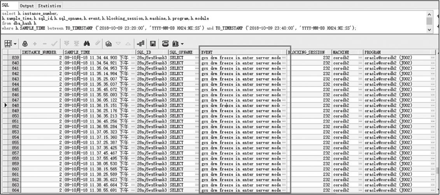Click the results grid vertical scrollbar
This screenshot has height=195, width=440.
437,117
